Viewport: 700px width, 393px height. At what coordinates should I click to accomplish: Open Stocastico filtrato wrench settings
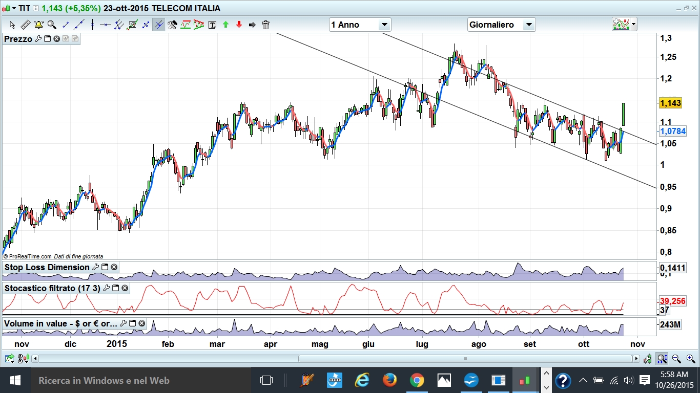pos(107,288)
